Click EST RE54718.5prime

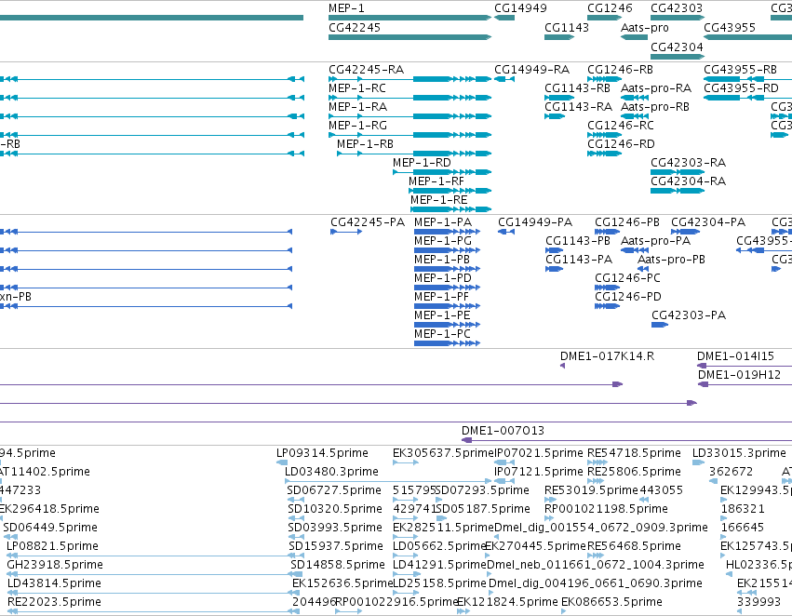pyautogui.click(x=597, y=462)
